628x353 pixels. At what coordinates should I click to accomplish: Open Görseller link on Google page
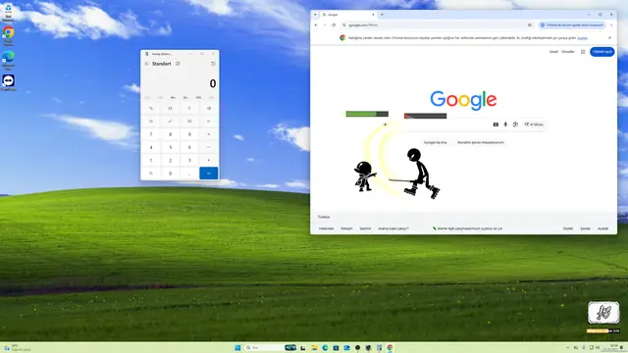568,52
